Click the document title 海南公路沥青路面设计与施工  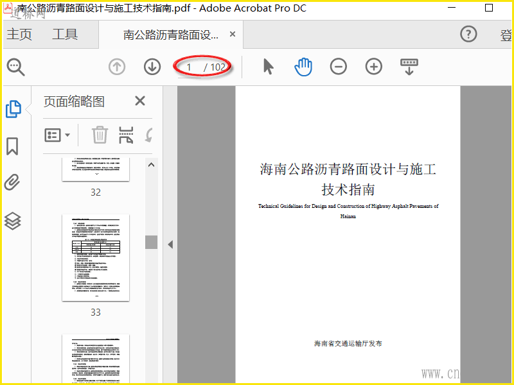click(348, 169)
